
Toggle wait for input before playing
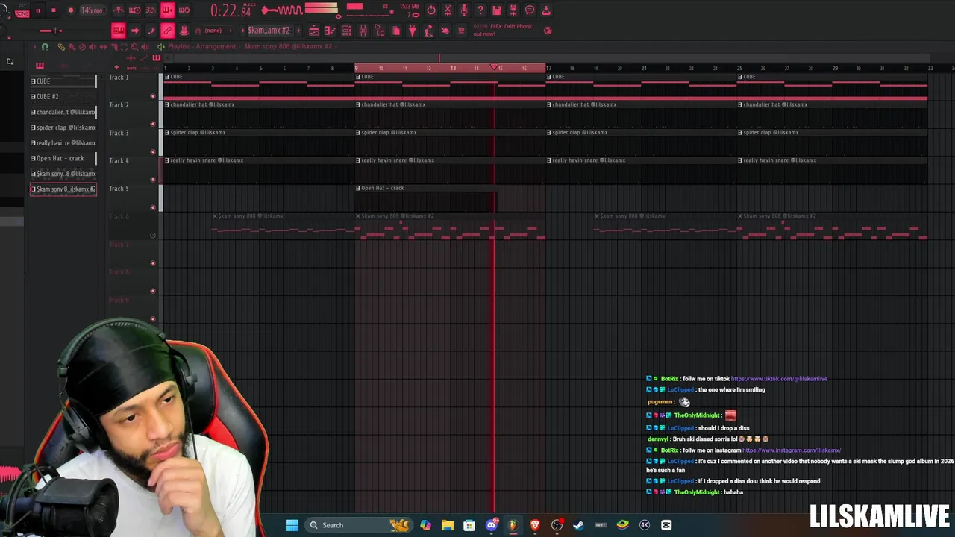pos(135,10)
